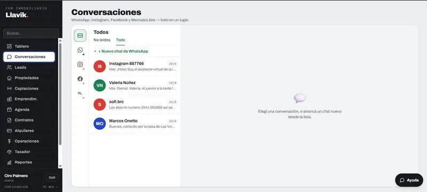Open the Ayuda help button
This screenshot has width=427, height=192.
(409, 180)
